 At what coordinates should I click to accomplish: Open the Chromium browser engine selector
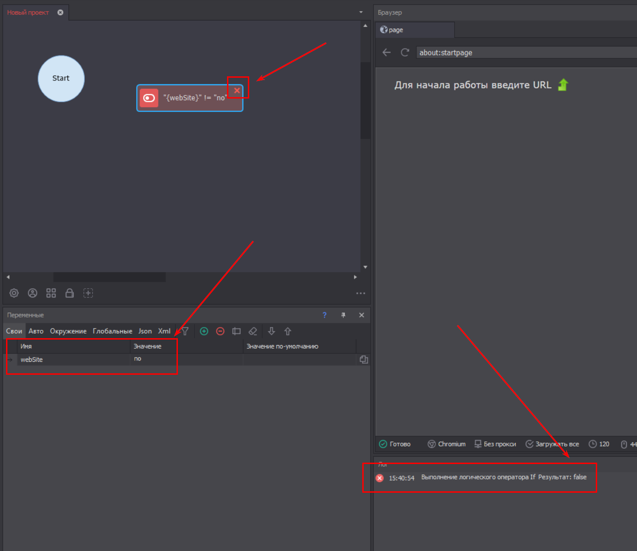[x=447, y=444]
